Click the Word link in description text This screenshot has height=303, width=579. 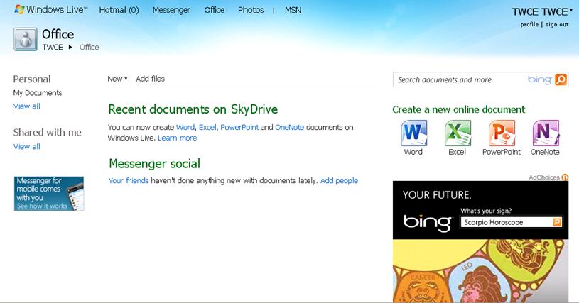click(x=185, y=127)
